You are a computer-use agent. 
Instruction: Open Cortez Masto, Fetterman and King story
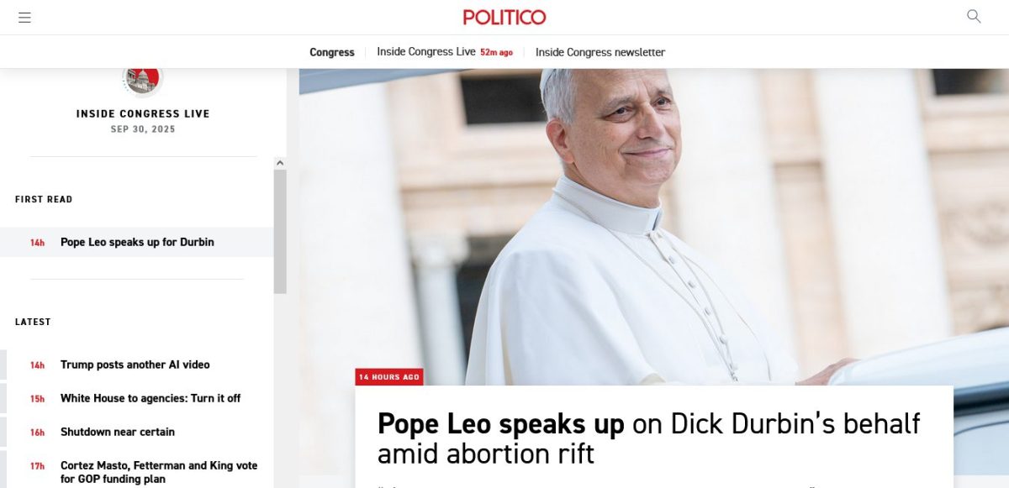[x=159, y=472]
